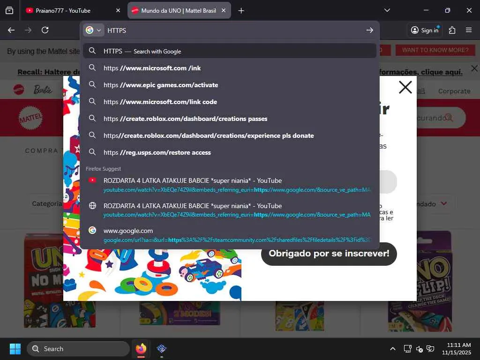
Task: Click the go arrow in address bar
Action: (x=370, y=30)
